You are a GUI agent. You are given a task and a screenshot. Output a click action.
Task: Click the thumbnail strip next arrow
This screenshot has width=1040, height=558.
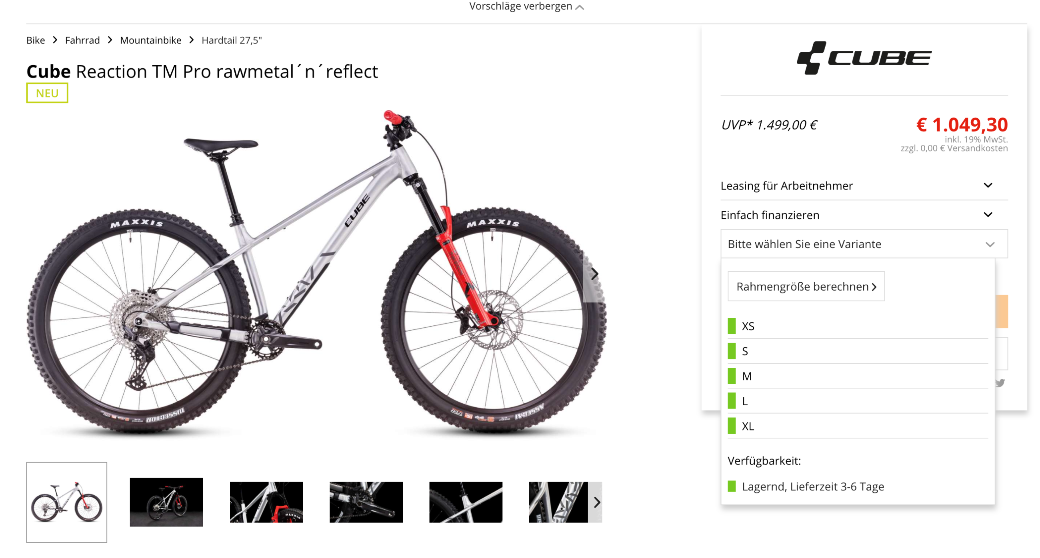(x=596, y=502)
